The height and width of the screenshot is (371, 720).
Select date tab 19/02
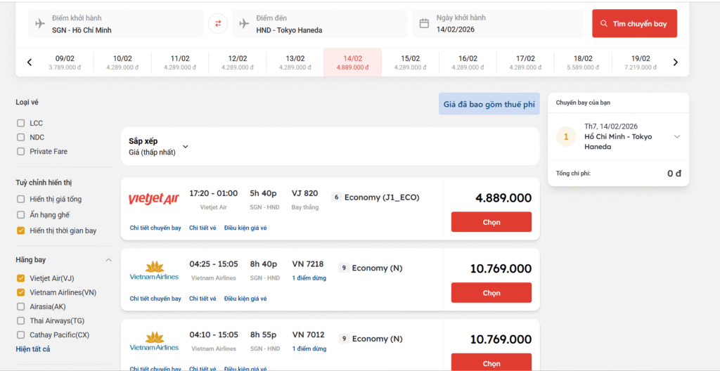pos(641,63)
